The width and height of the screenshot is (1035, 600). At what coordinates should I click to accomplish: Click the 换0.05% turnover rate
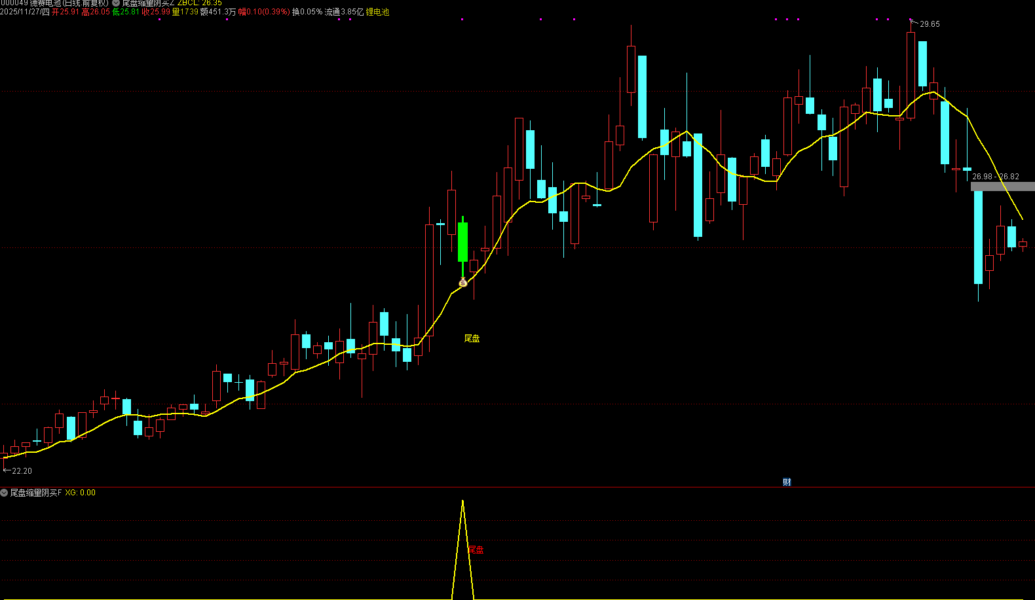[x=307, y=12]
